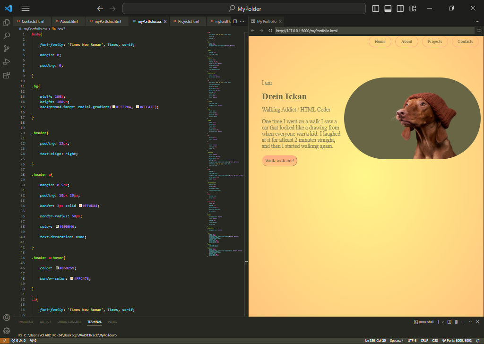Click the 'Walk with me!' button
This screenshot has width=484, height=344.
tap(279, 161)
